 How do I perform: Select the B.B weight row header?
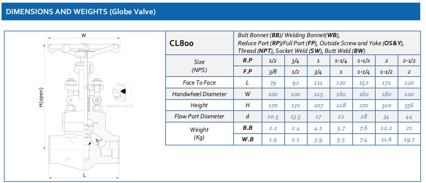pyautogui.click(x=247, y=128)
